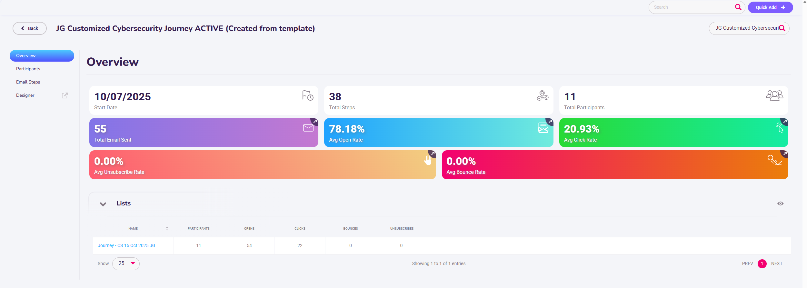Open Designer external link icon
Screen dimensions: 807x288
coord(65,95)
